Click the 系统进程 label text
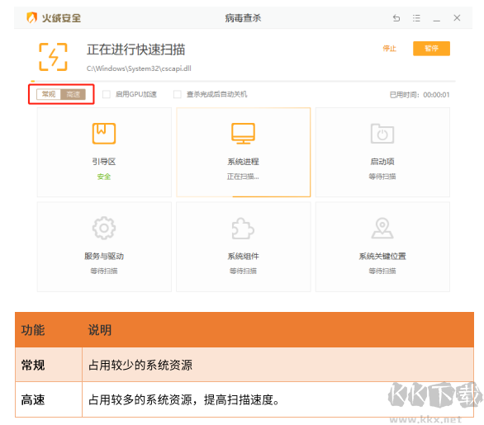484x425 pixels. point(243,162)
